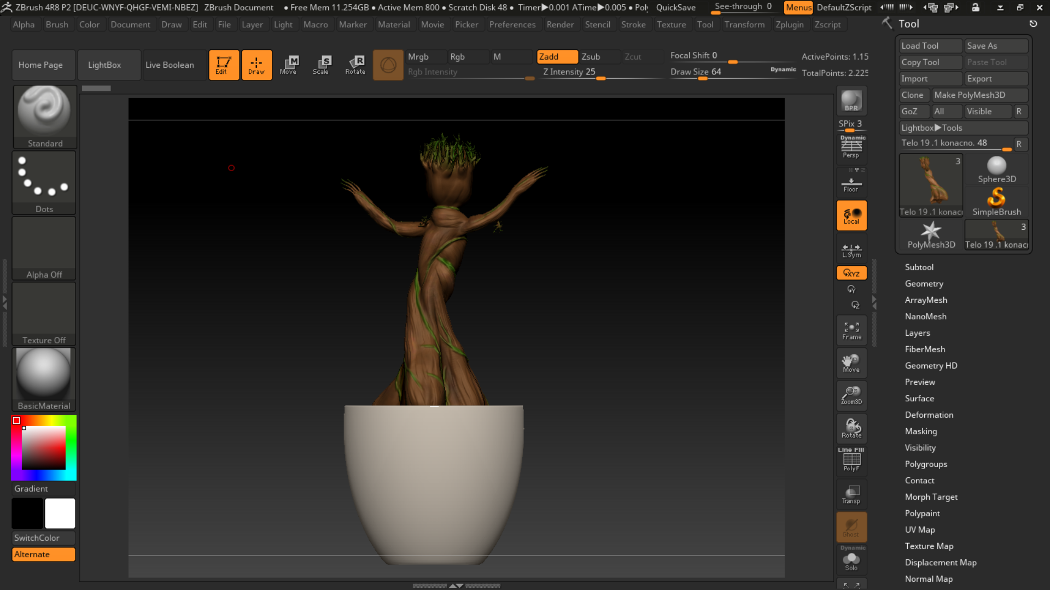1050x590 pixels.
Task: Select the white secondary color swatch
Action: 60,513
